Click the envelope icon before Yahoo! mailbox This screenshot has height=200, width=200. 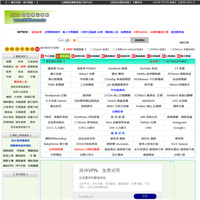click(171, 49)
